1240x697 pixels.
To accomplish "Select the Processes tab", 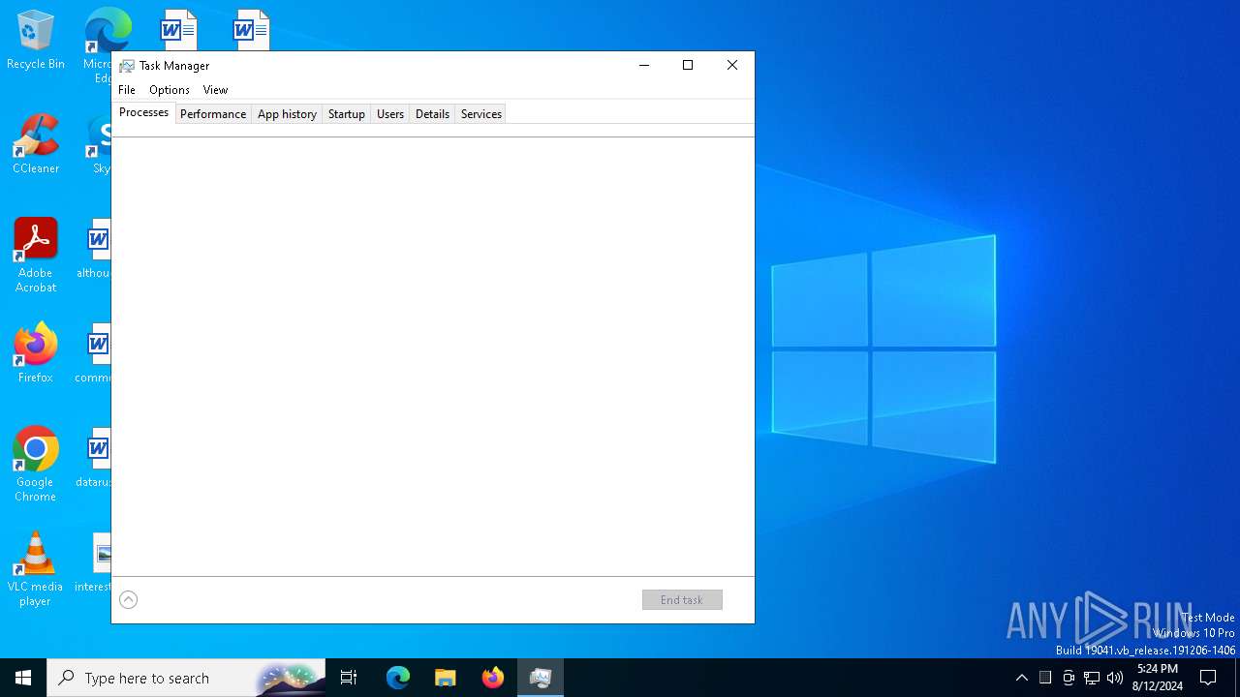I will (x=143, y=112).
